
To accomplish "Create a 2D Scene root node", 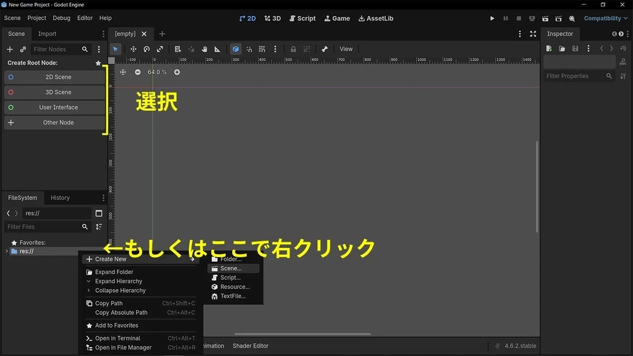I will point(54,77).
